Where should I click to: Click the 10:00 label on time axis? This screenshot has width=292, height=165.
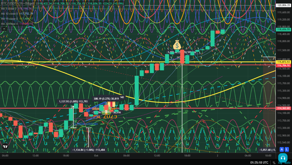268,155
